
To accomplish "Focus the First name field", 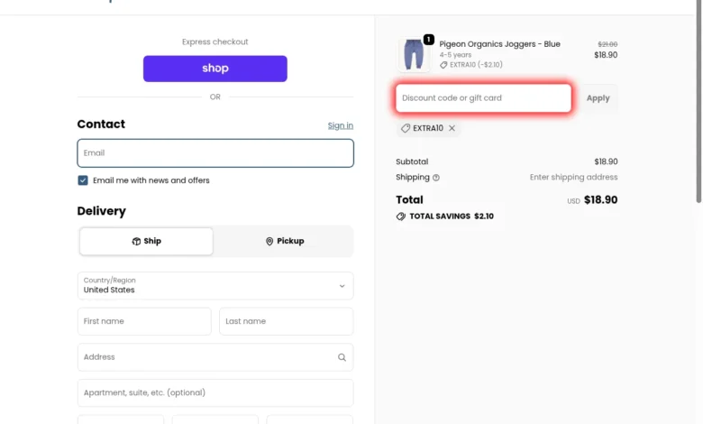I will click(x=144, y=321).
